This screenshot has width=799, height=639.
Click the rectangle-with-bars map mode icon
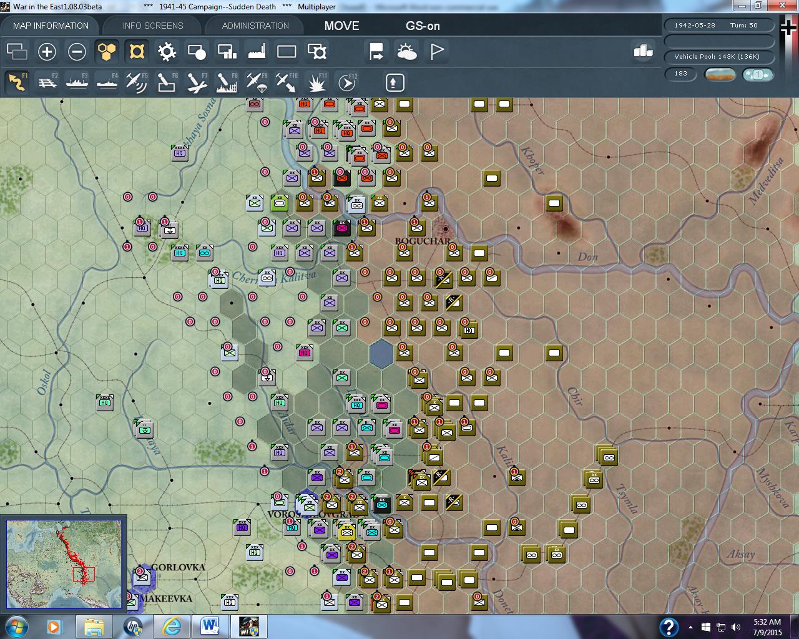[x=227, y=51]
